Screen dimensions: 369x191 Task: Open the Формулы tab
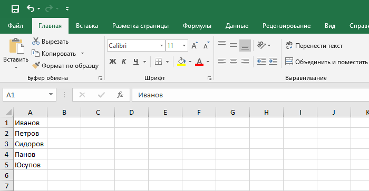[x=197, y=26]
